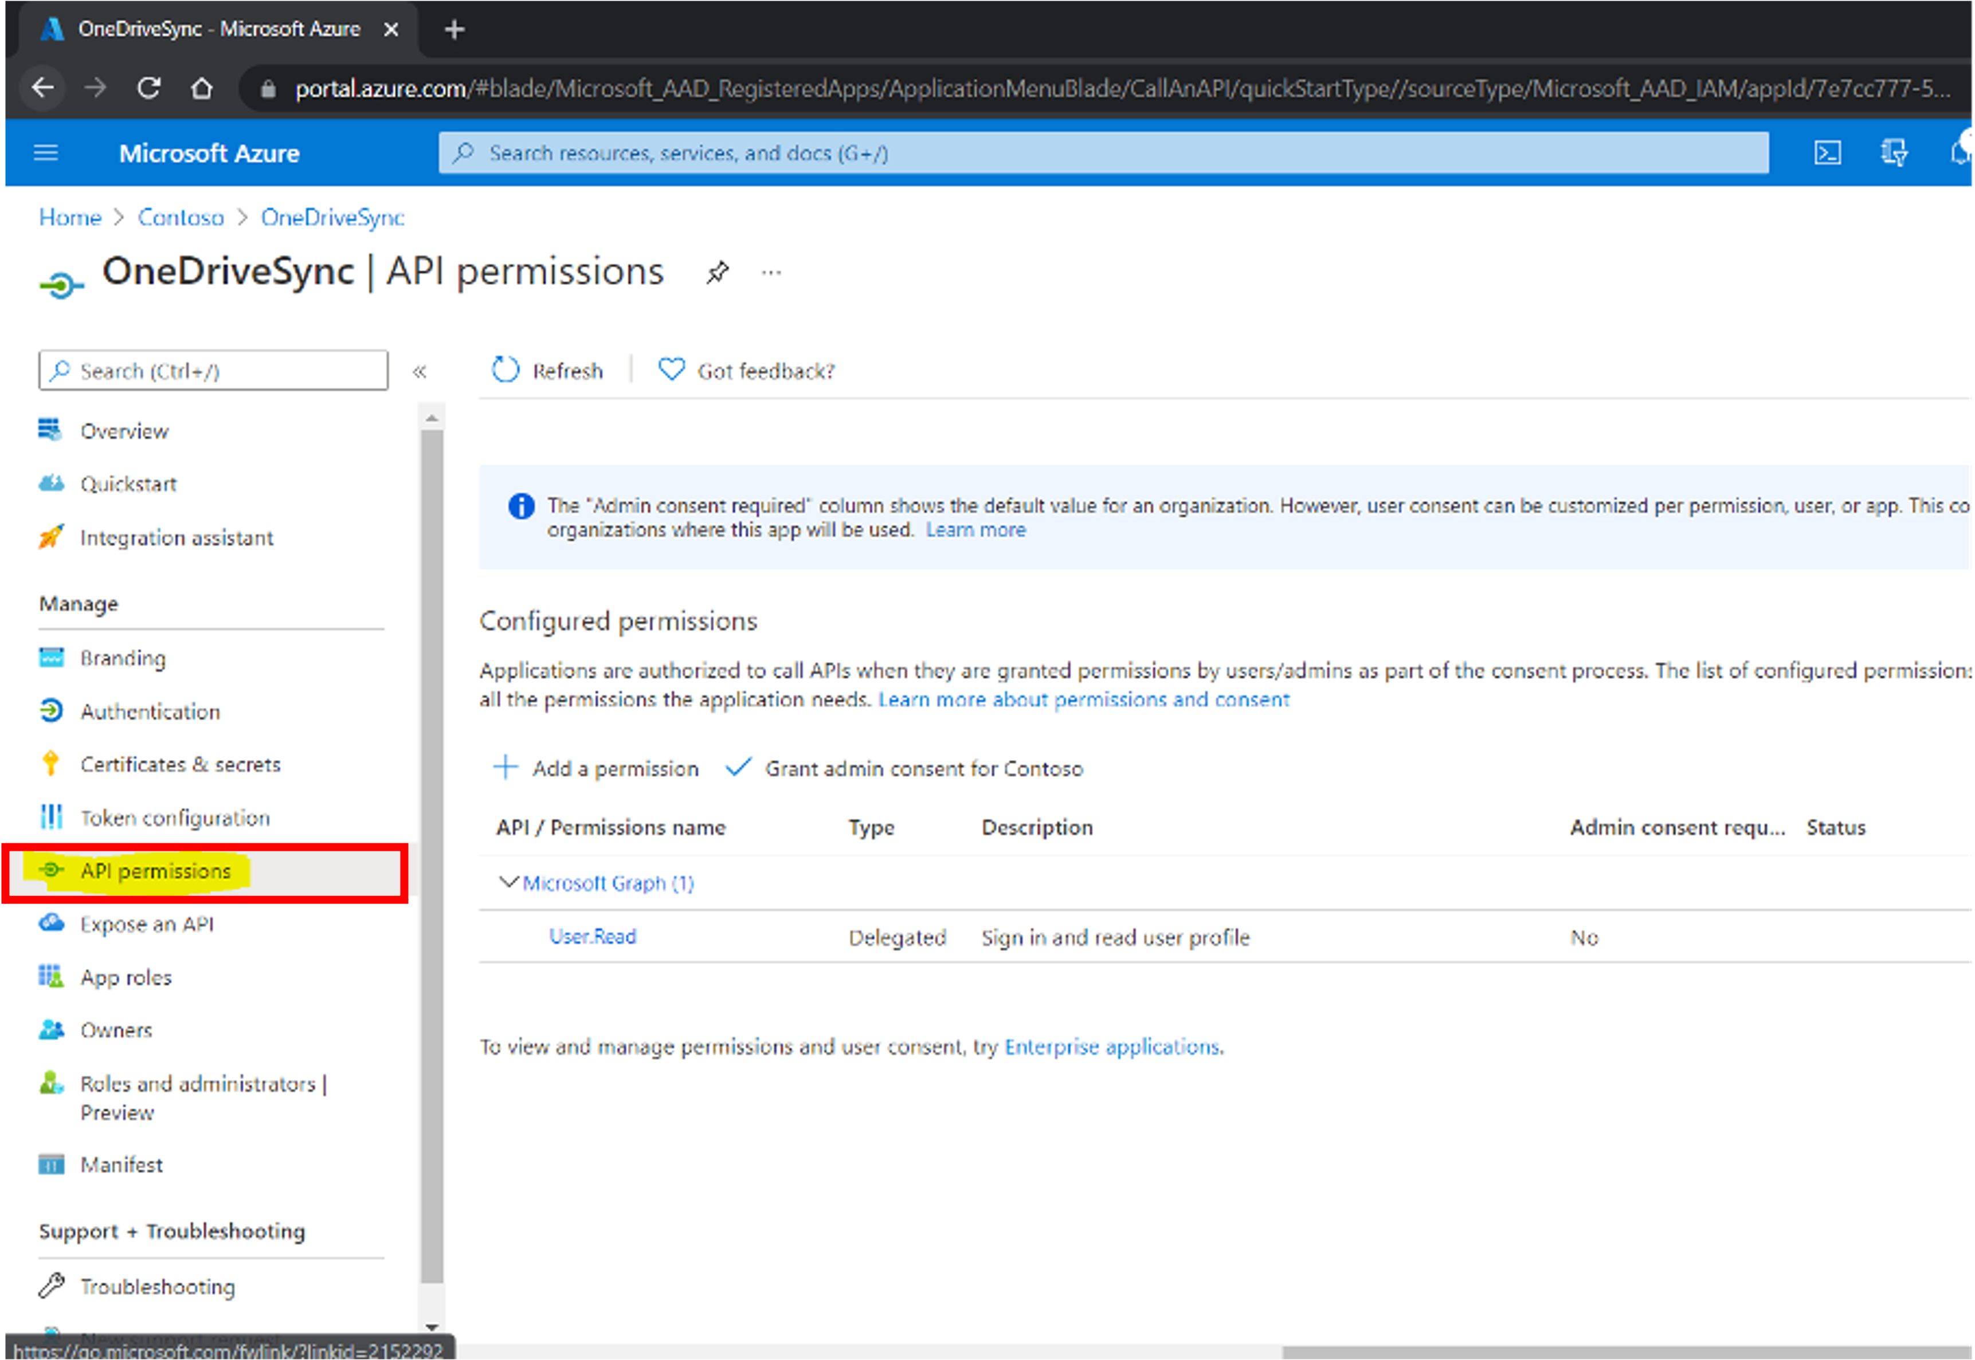Click the Description column header

[1037, 827]
